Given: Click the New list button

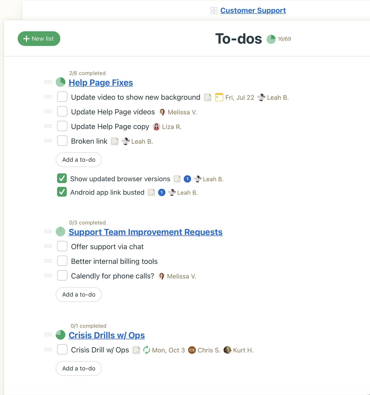Looking at the screenshot, I should pyautogui.click(x=39, y=39).
